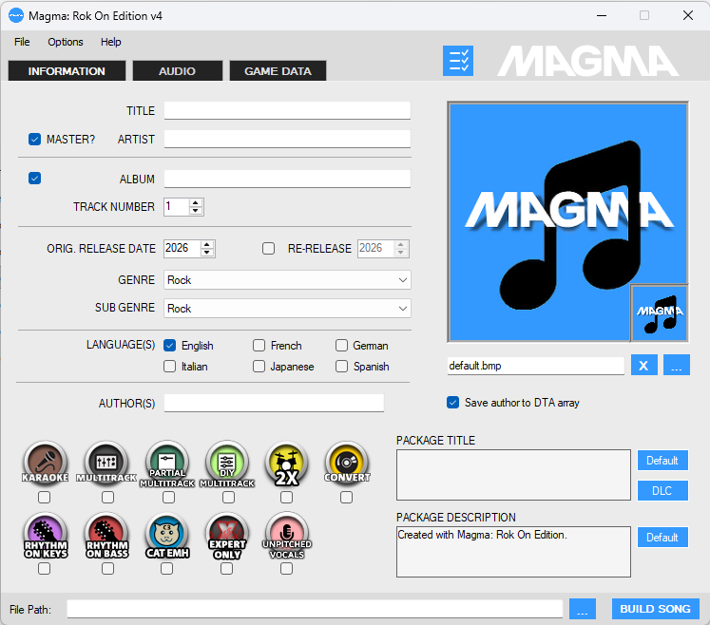Switch to the GAME DATA tab

click(x=278, y=71)
